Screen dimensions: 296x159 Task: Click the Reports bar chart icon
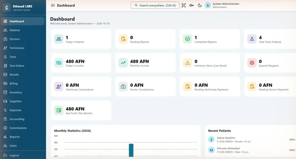point(5,137)
